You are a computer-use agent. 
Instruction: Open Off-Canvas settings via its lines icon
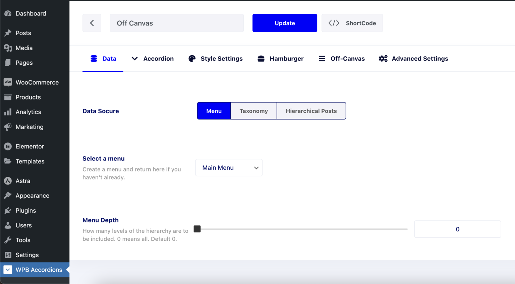click(x=322, y=58)
